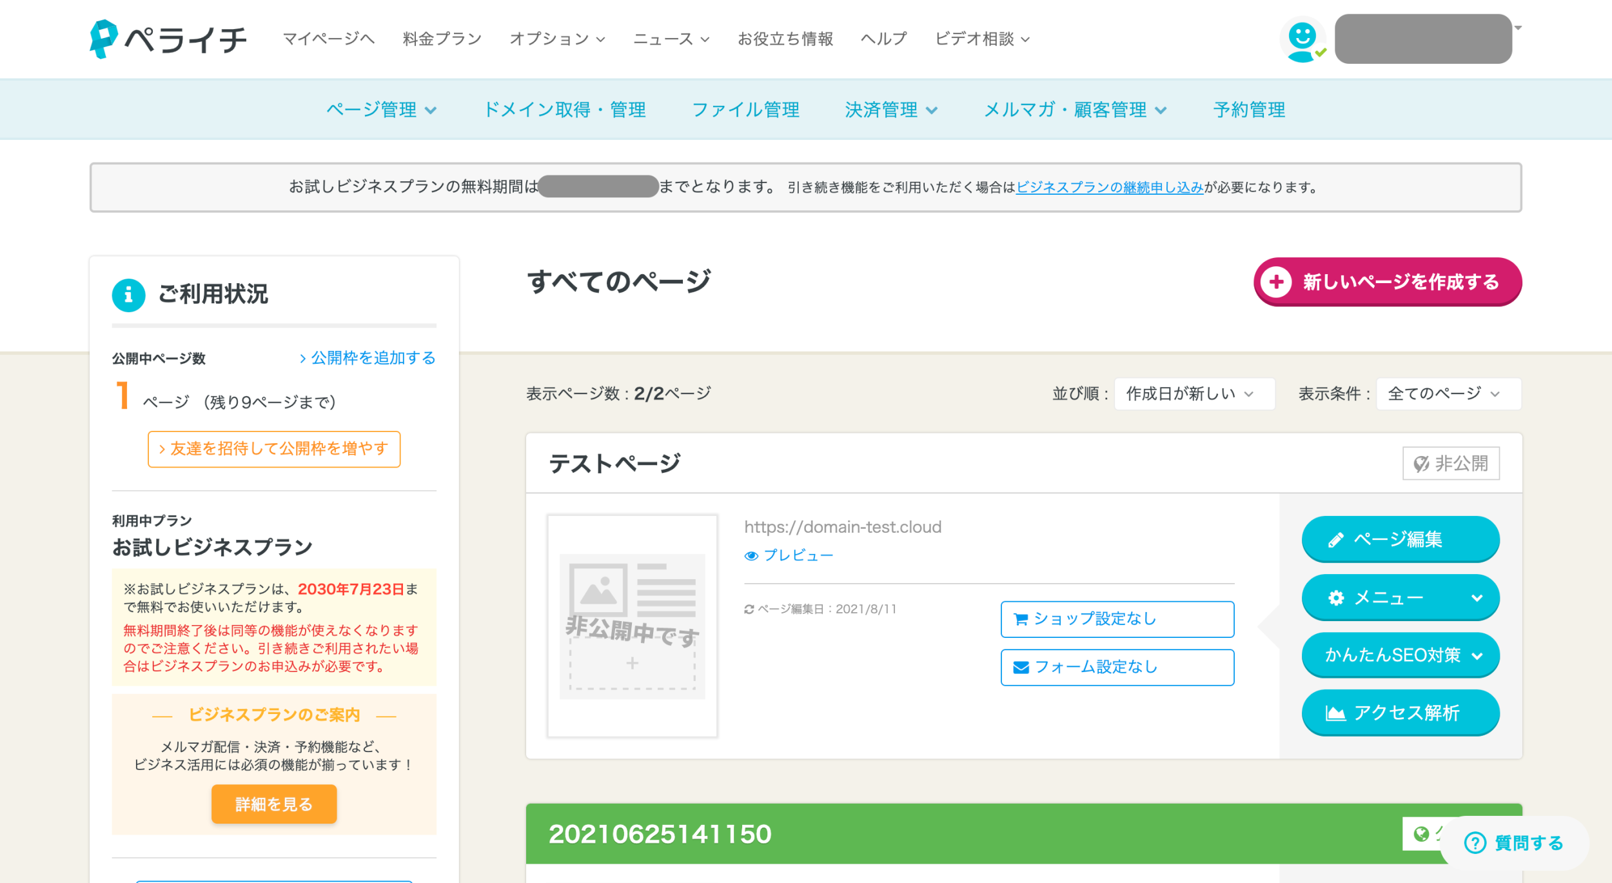
Task: Open the 表示条件 filter dropdown
Action: [x=1448, y=393]
